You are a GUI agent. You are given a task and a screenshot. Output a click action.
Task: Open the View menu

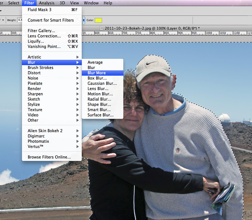click(74, 3)
